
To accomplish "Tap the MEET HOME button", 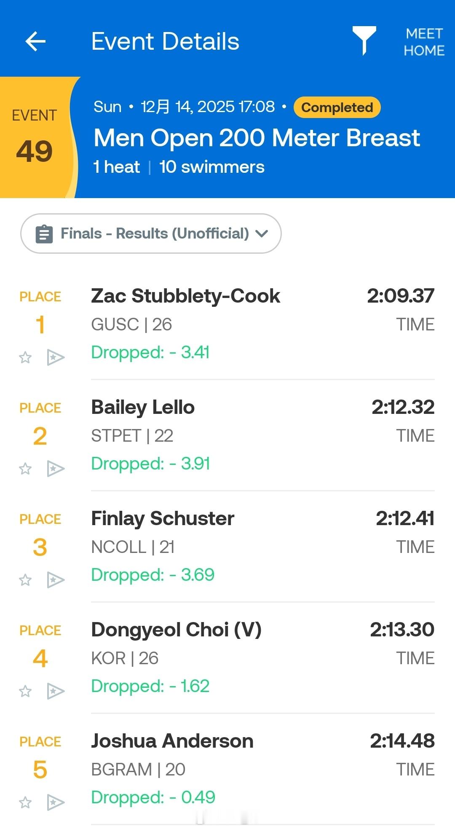I will [424, 42].
